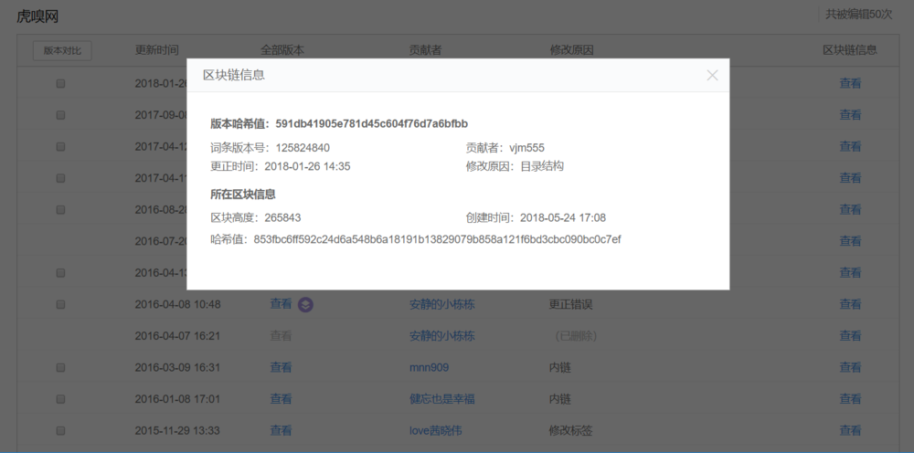Select the checkbox for 2016-03-09 16:31
Screen dimensions: 914x453
[60, 367]
